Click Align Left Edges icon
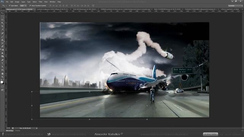The height and width of the screenshot is (137, 244). (x=60, y=6)
